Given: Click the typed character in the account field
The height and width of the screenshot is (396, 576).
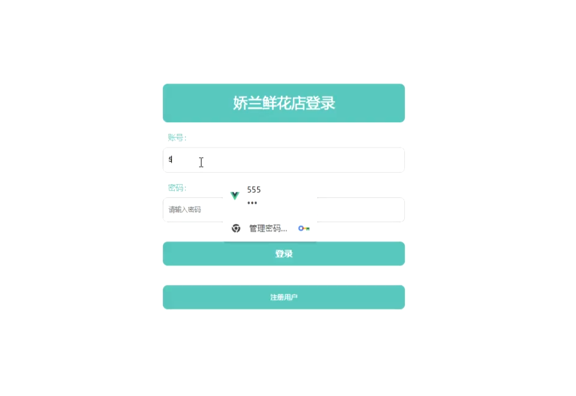Looking at the screenshot, I should (171, 159).
